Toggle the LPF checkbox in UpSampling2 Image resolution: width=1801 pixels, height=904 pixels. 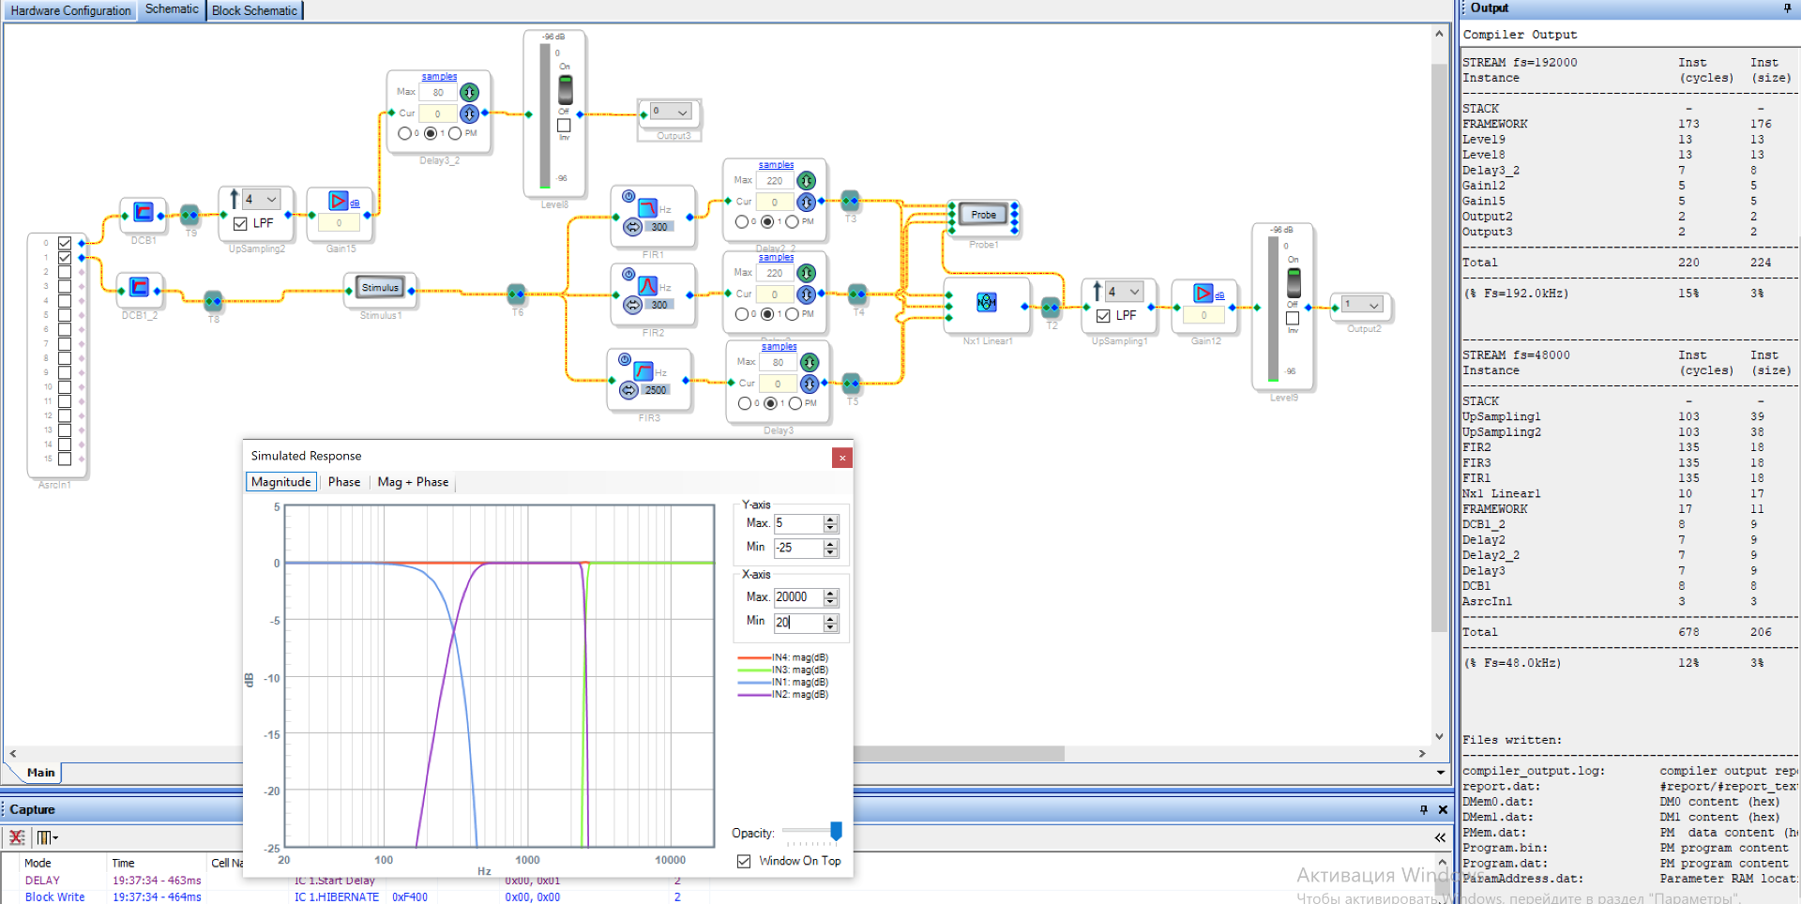coord(241,224)
